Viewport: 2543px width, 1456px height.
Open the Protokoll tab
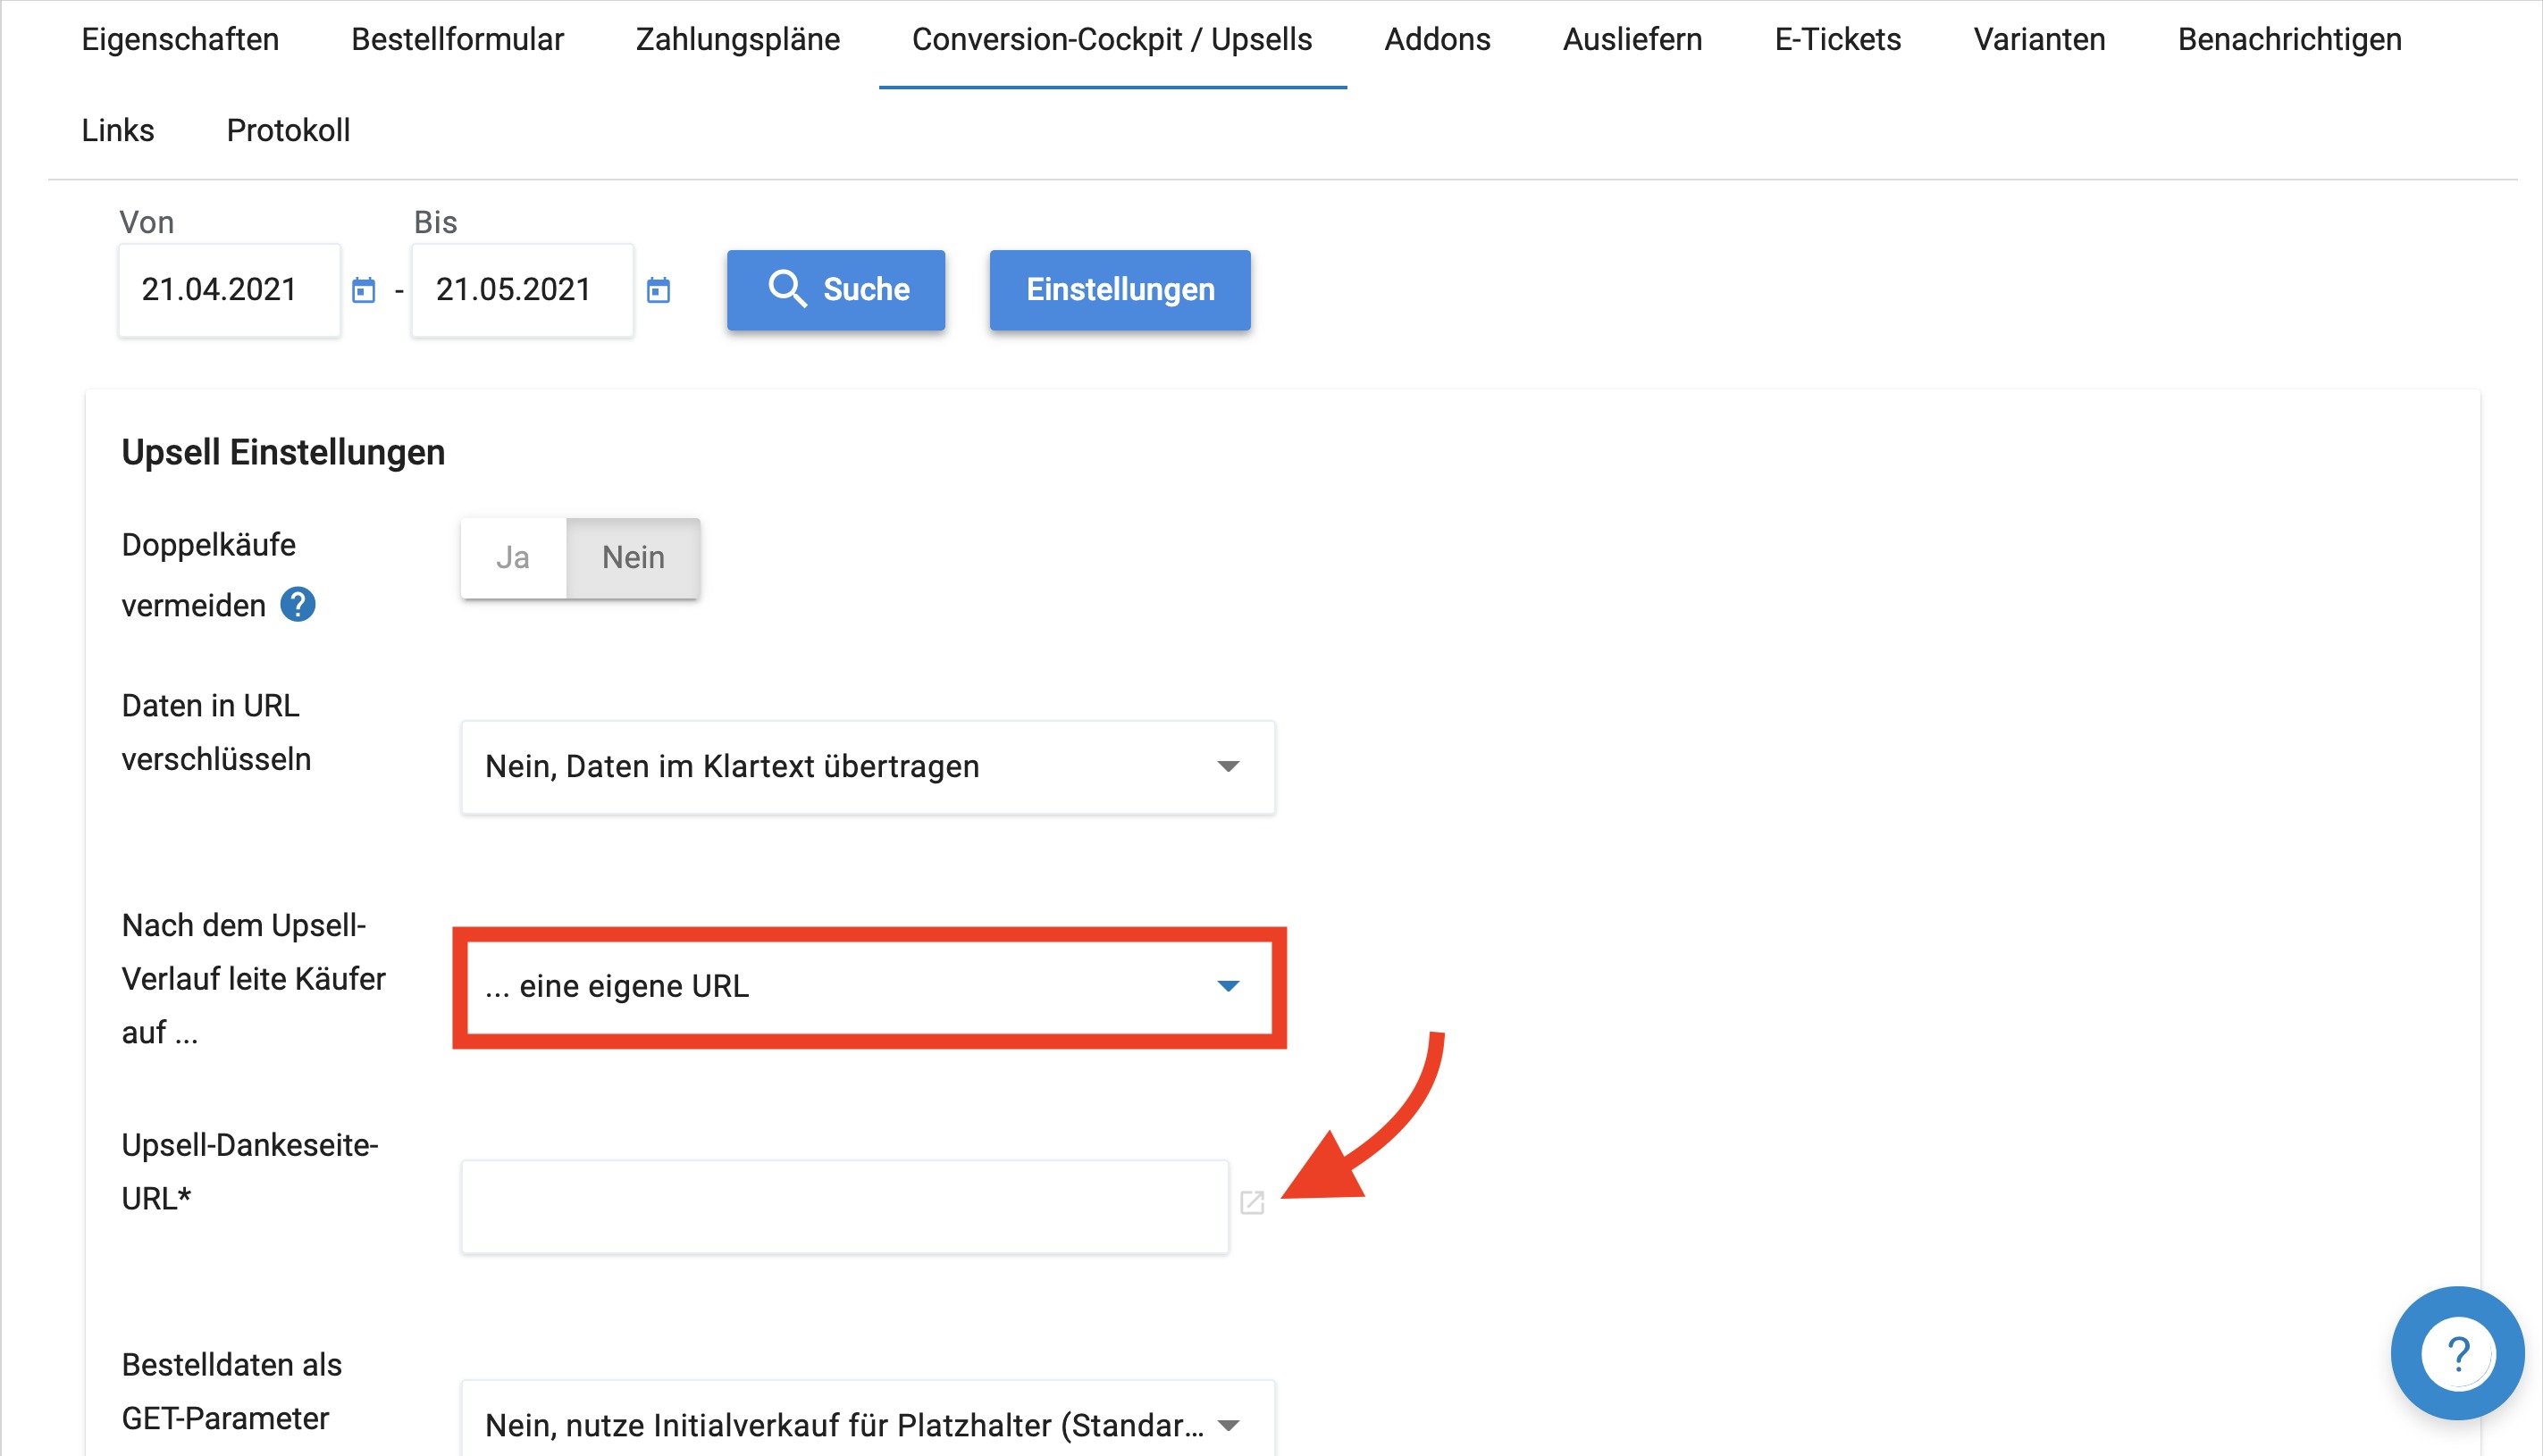[x=288, y=131]
